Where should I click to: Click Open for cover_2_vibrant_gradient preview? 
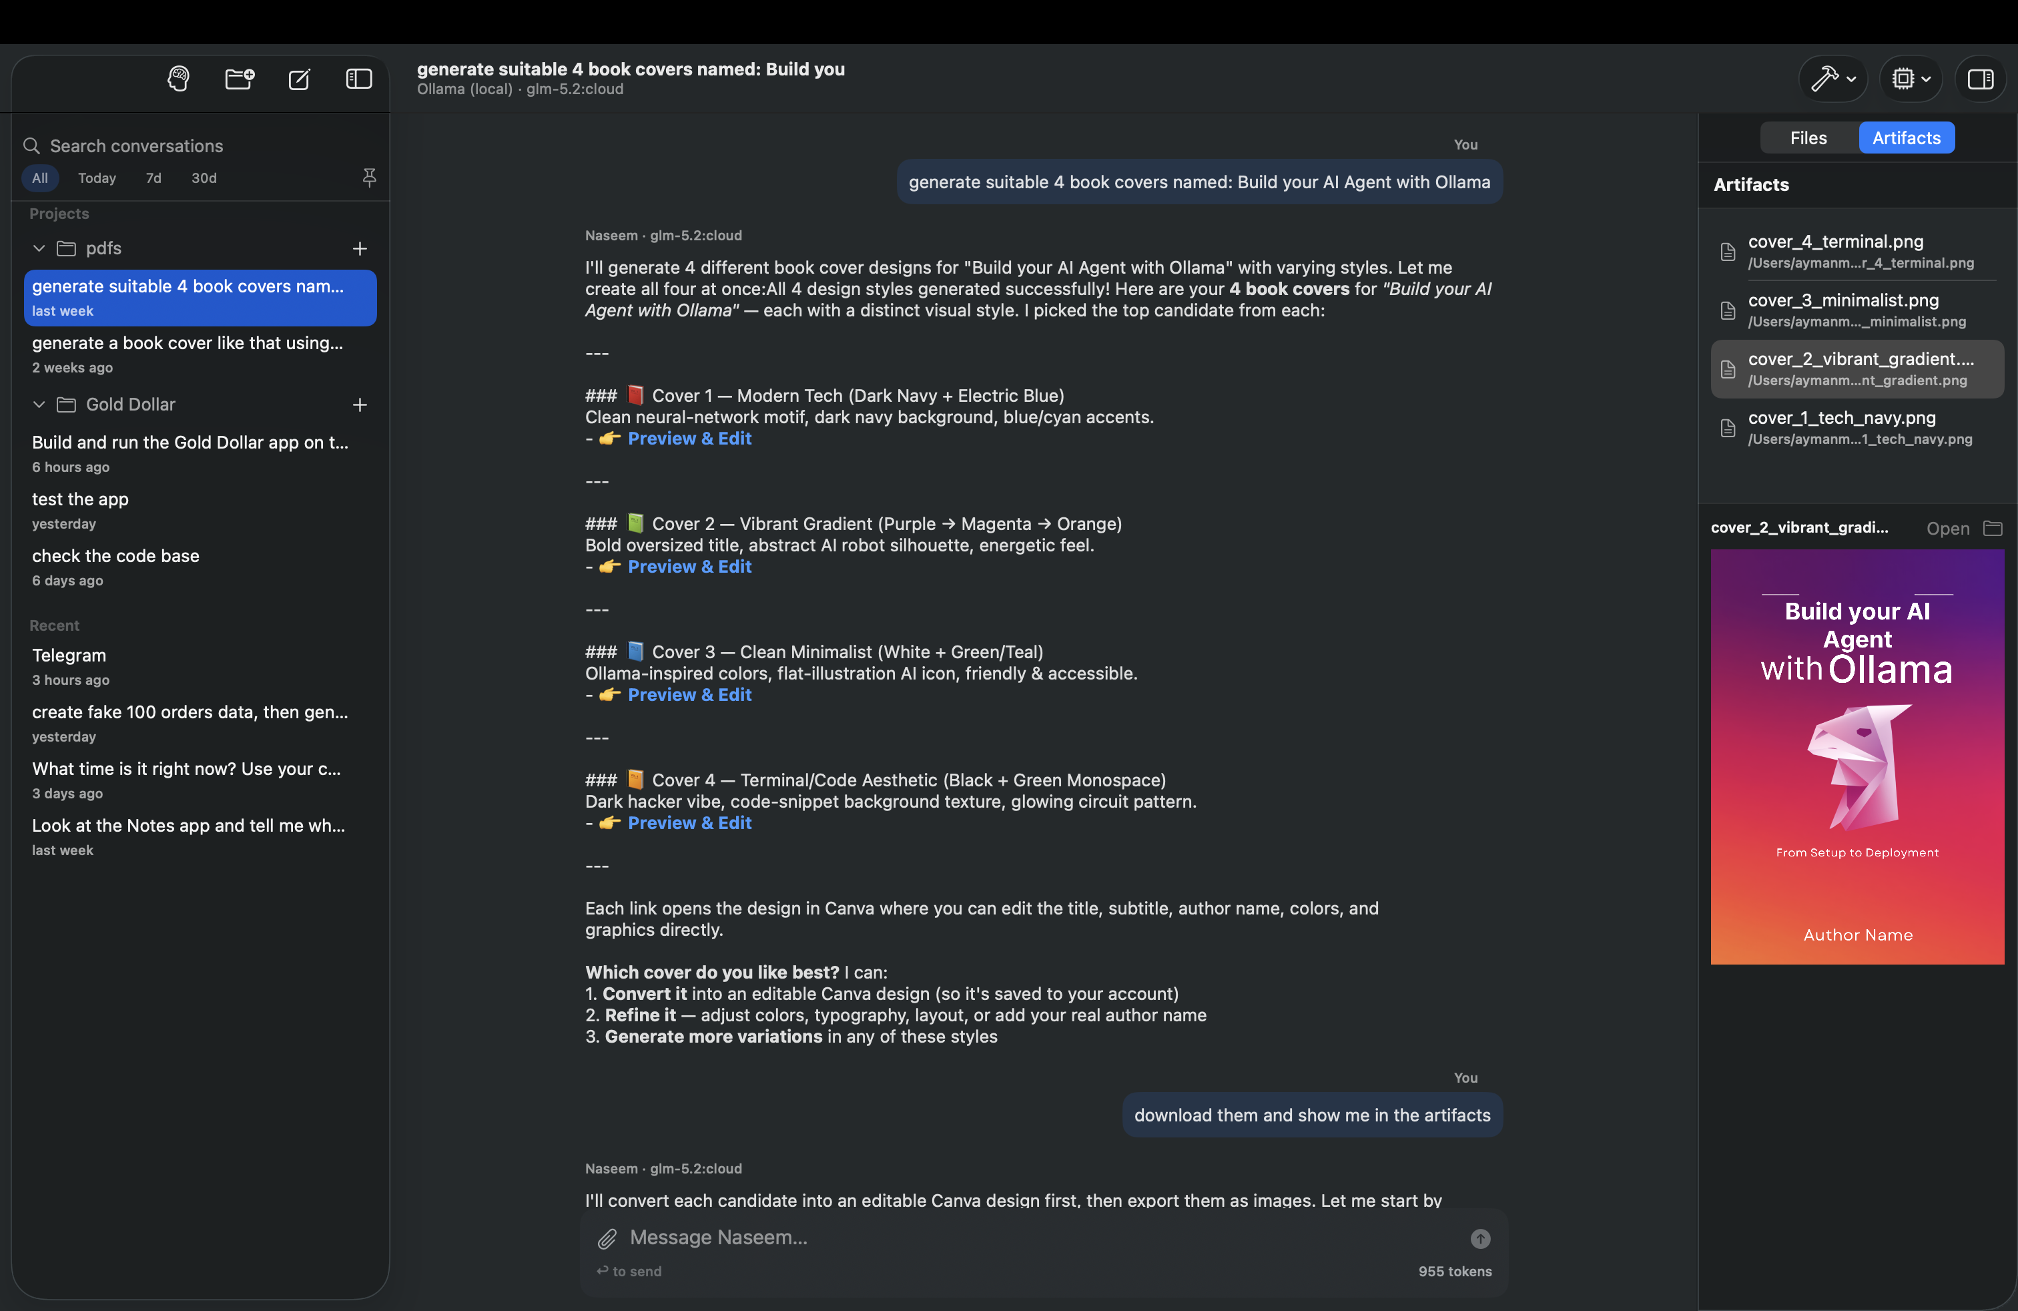1948,528
